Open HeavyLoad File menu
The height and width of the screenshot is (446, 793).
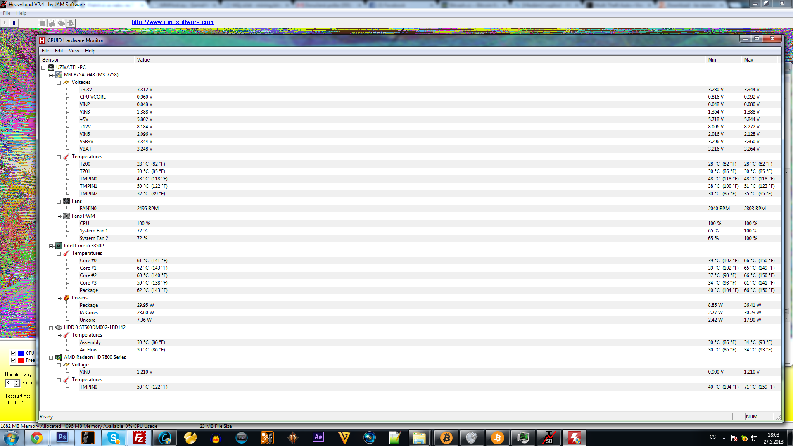coord(7,13)
